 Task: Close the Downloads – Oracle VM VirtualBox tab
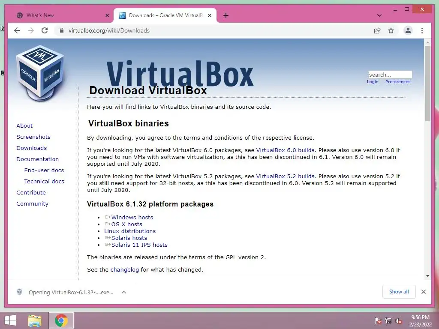coord(209,15)
